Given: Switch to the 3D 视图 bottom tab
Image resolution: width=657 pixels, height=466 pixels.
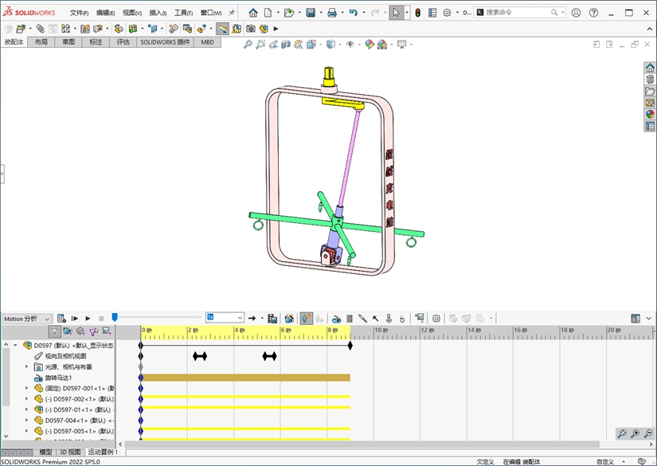Looking at the screenshot, I should [x=70, y=452].
